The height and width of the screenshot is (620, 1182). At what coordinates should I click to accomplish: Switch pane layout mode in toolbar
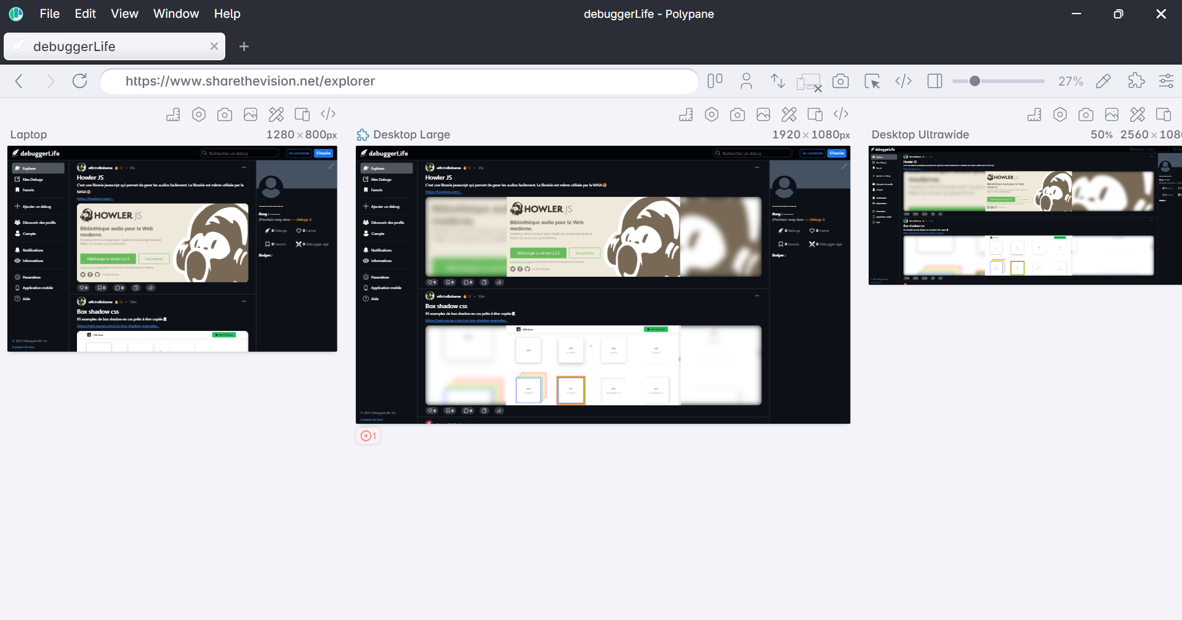point(715,81)
